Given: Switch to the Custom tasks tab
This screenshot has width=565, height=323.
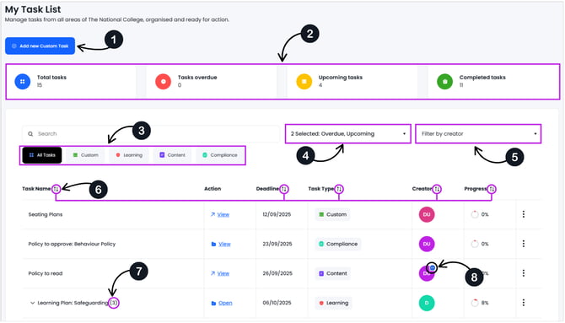Looking at the screenshot, I should tap(85, 155).
